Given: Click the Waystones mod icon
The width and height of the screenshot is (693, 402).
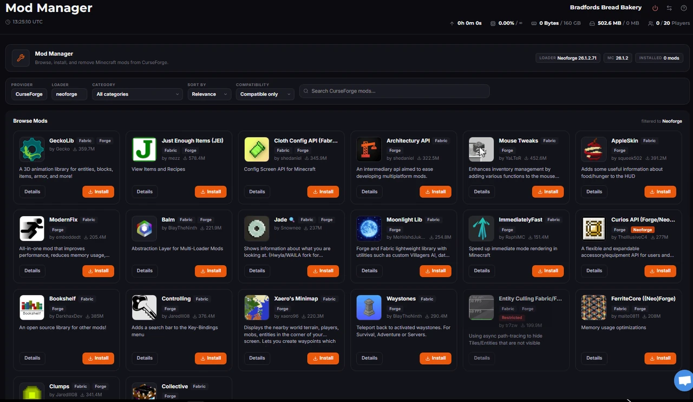Looking at the screenshot, I should (369, 308).
